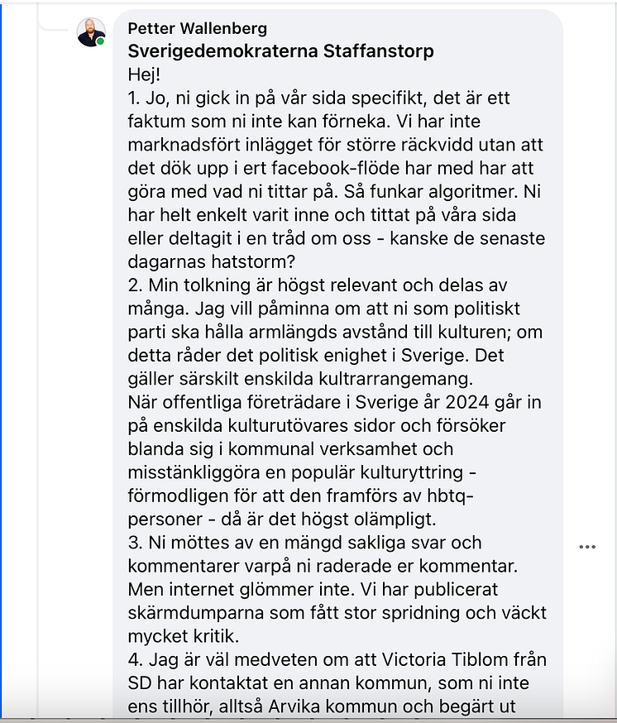Click the line starting '4. Jag är väl medveten'
617x723 pixels.
tap(337, 660)
